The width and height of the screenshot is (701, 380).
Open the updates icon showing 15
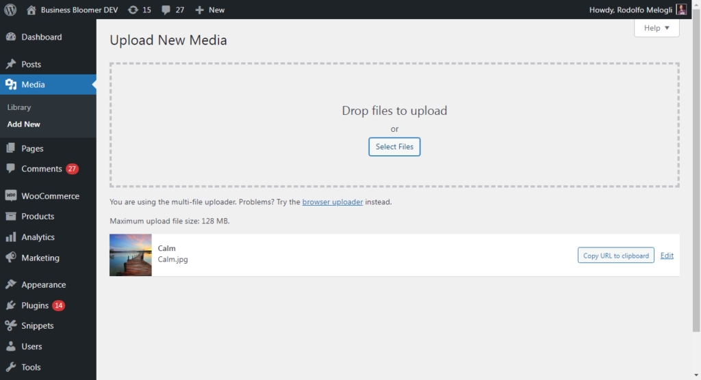click(133, 10)
